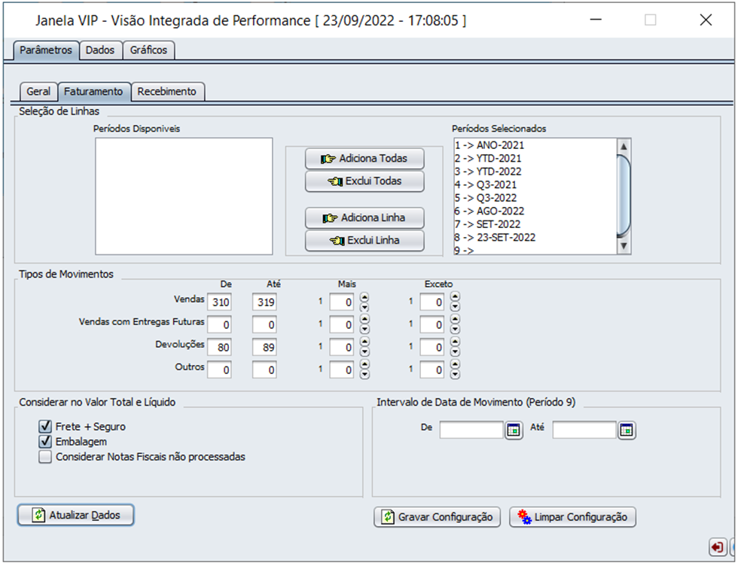Viewport: 738px width, 563px height.
Task: Click Adiciona Linha to add a period
Action: pos(364,218)
